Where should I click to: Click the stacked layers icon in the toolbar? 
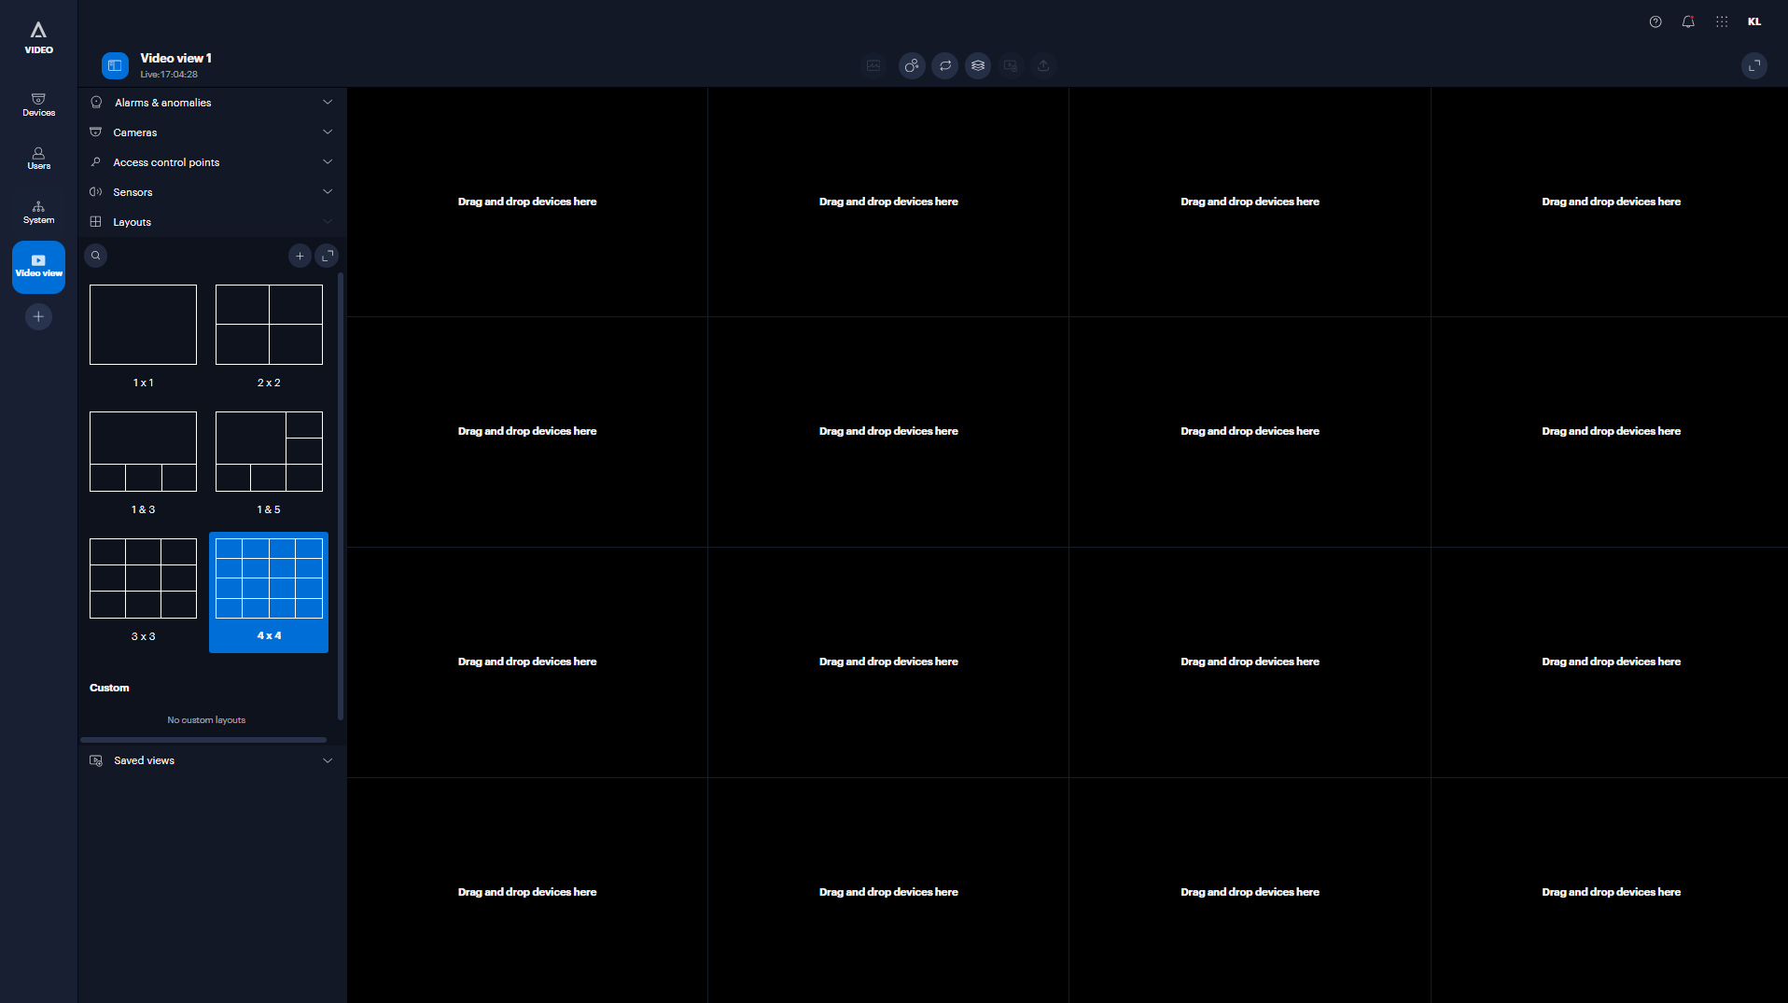(978, 65)
